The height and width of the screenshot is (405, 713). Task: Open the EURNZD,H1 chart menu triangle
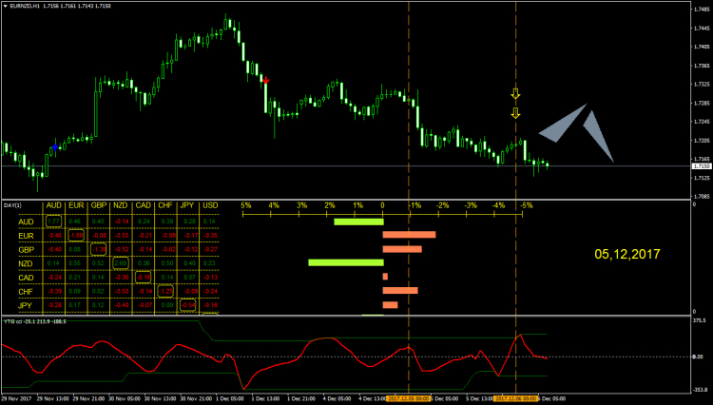tap(4, 6)
